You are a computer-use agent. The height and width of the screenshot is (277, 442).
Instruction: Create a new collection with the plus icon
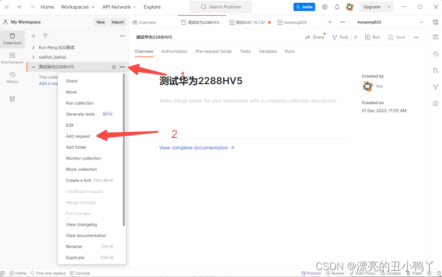(x=33, y=36)
